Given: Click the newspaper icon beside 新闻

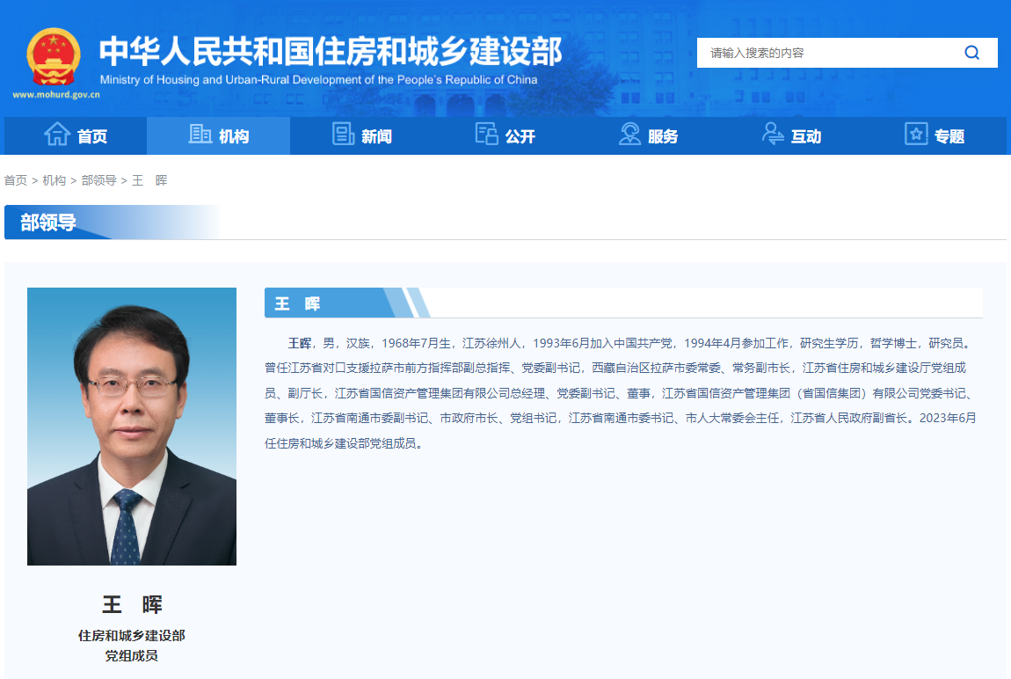Looking at the screenshot, I should pos(343,134).
